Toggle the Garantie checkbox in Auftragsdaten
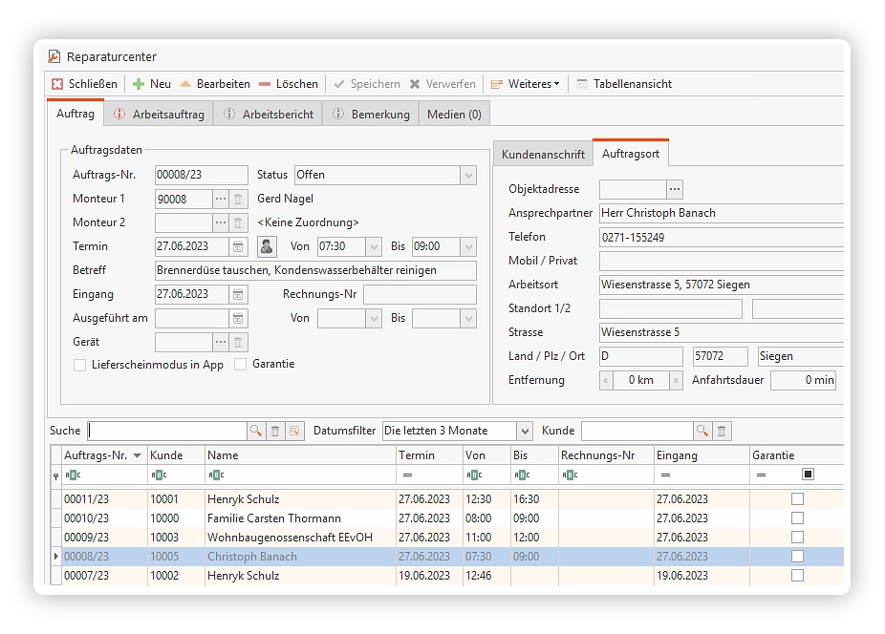The image size is (885, 634). [241, 365]
